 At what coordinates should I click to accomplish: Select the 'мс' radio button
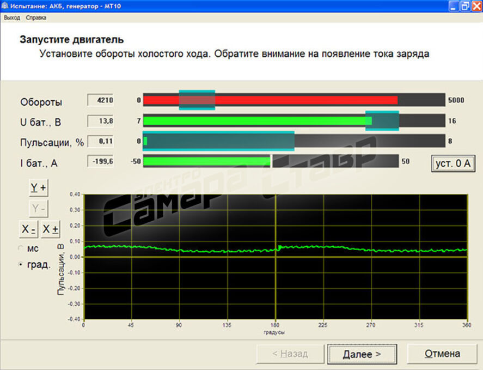coord(22,248)
